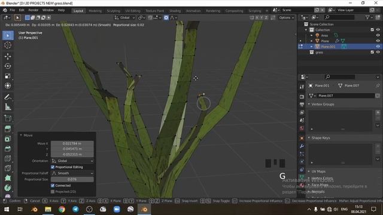This screenshot has height=215, width=383.
Task: Open the File menu
Action: [x=12, y=10]
